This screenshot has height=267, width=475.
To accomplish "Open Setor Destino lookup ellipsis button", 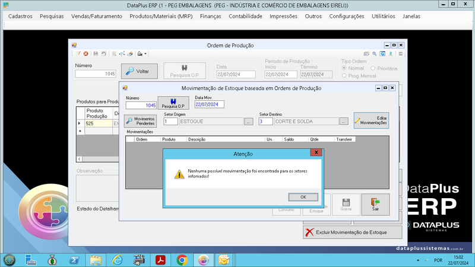I will point(344,122).
